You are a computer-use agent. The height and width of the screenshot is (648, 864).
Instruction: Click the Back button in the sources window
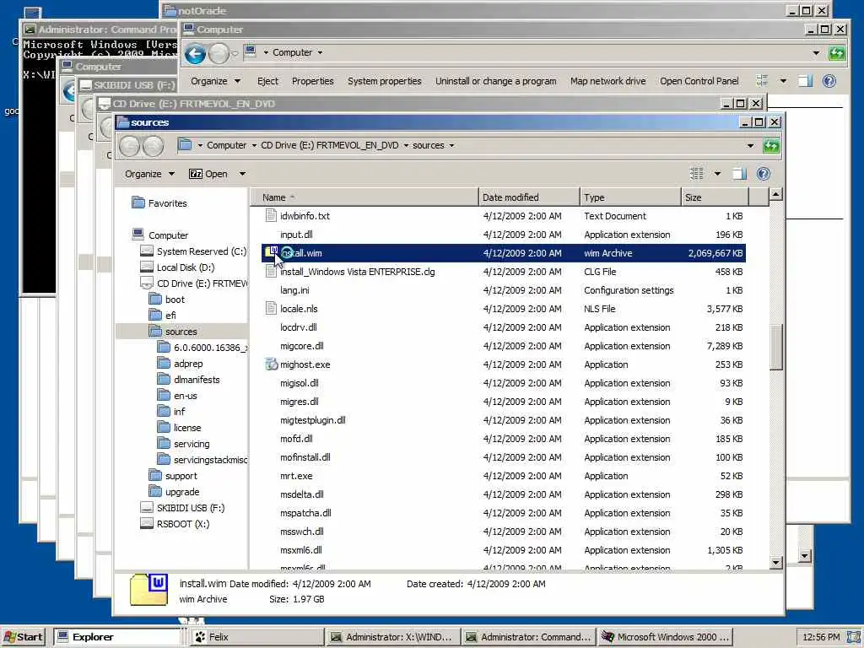[129, 146]
